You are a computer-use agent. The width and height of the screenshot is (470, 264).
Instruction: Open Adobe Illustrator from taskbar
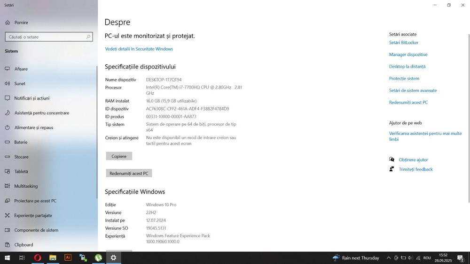pos(68,258)
